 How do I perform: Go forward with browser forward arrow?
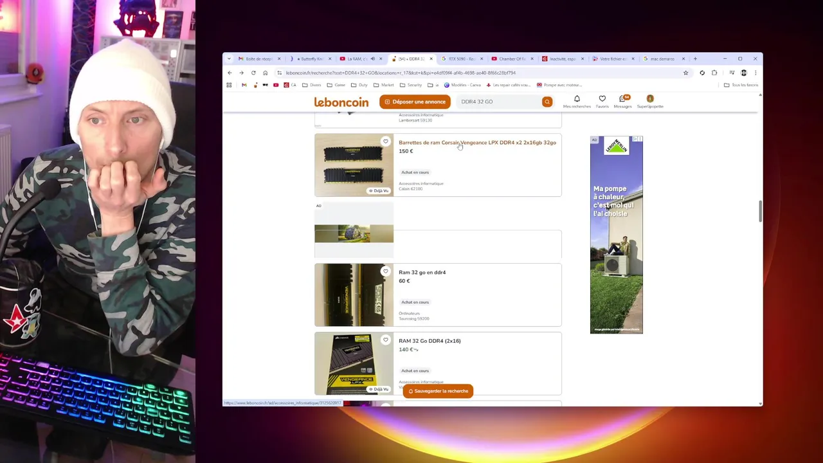(x=242, y=73)
